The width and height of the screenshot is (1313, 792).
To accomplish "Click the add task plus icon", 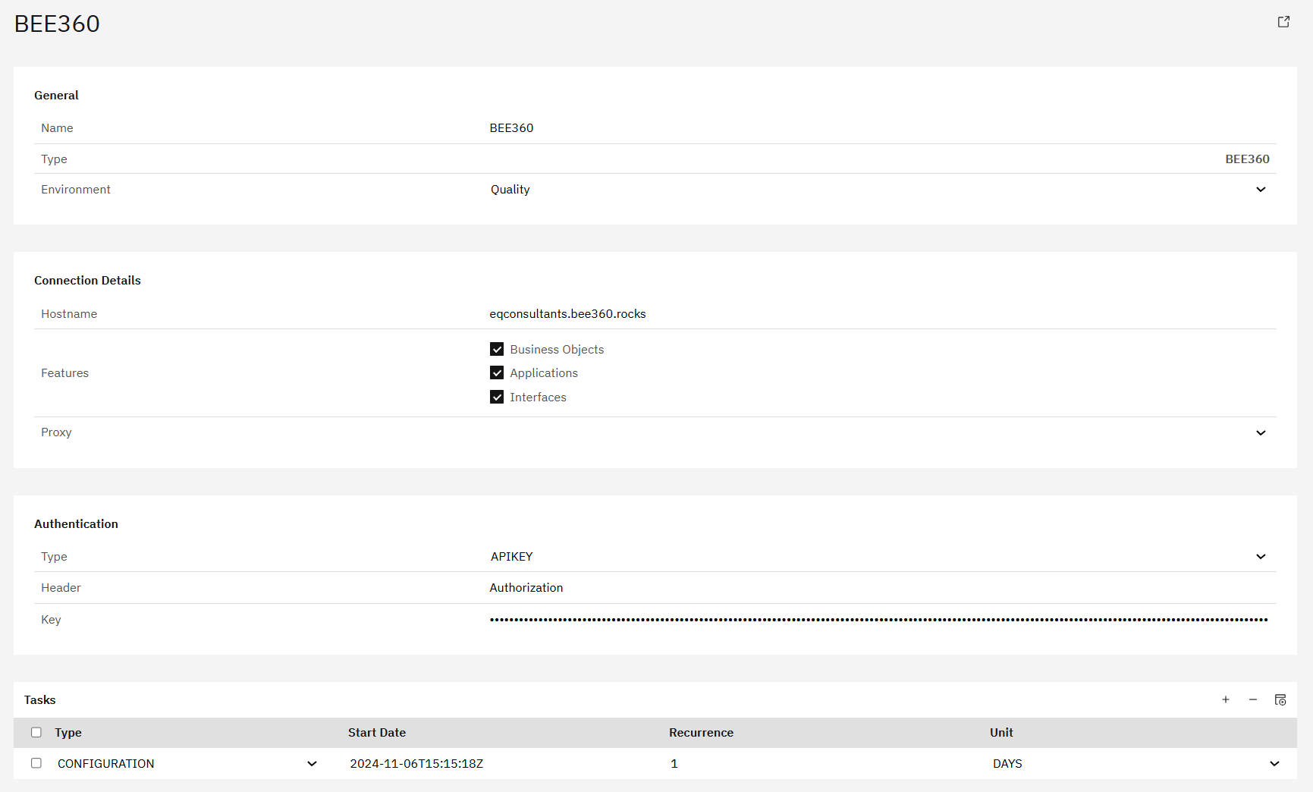I will pyautogui.click(x=1226, y=699).
